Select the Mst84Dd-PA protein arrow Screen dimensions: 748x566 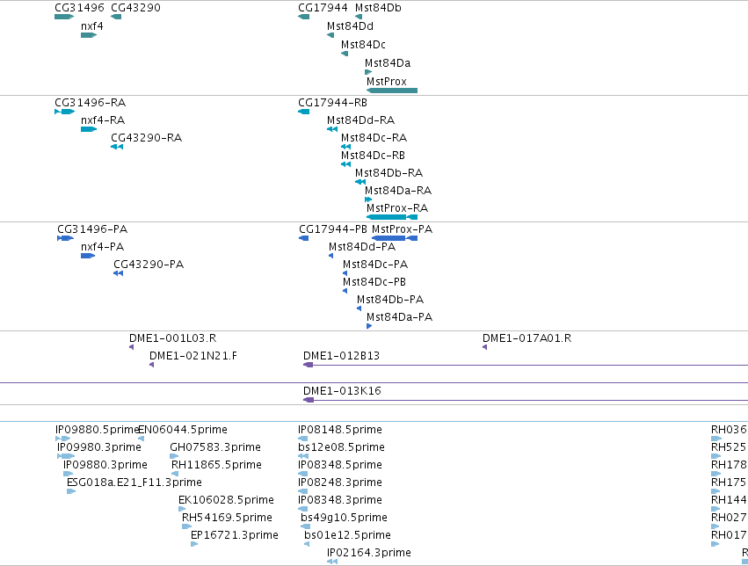click(x=331, y=256)
